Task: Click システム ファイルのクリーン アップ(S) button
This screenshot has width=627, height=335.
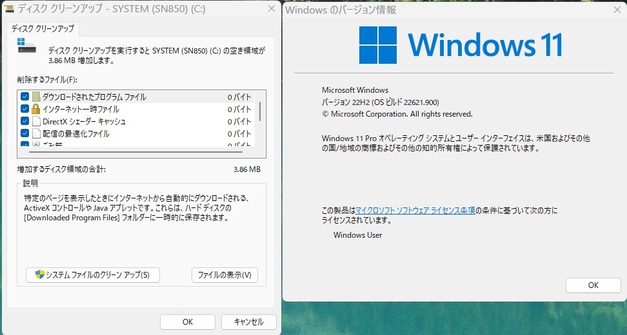Action: click(x=93, y=274)
